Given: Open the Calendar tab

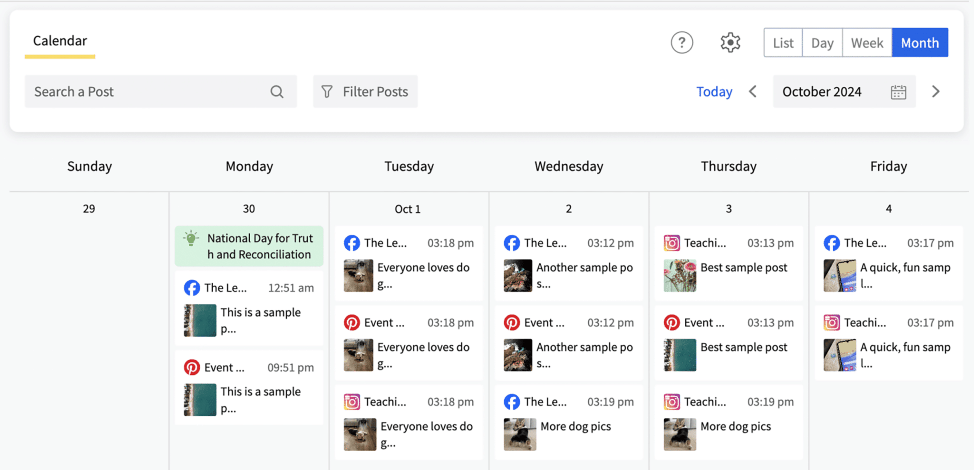Looking at the screenshot, I should (x=60, y=41).
